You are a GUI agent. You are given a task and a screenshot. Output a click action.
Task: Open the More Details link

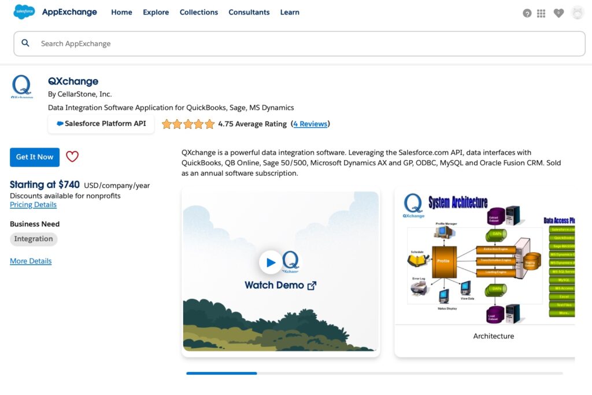point(31,261)
